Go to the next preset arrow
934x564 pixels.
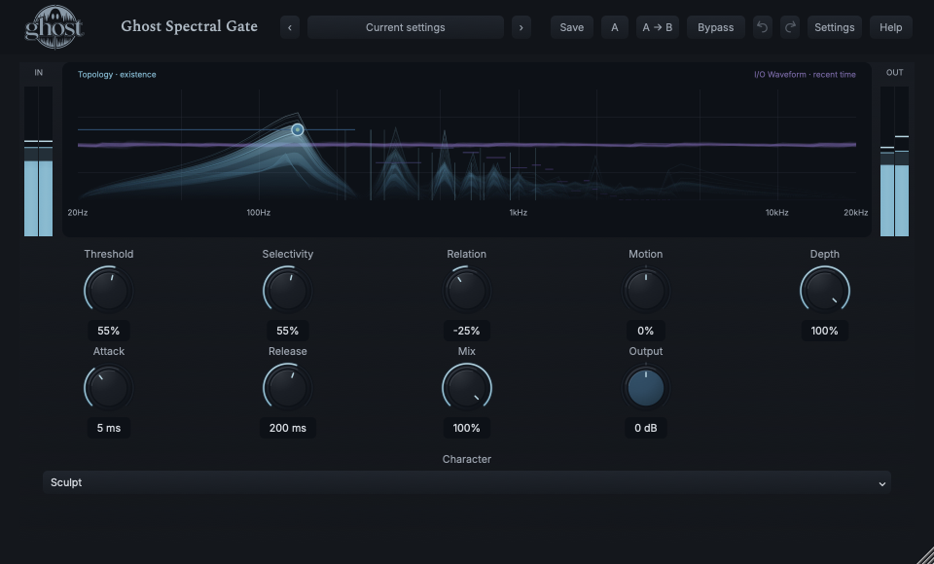coord(521,27)
